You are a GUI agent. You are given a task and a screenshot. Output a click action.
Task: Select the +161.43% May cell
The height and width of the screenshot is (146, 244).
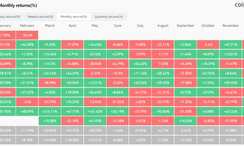pos(95,112)
